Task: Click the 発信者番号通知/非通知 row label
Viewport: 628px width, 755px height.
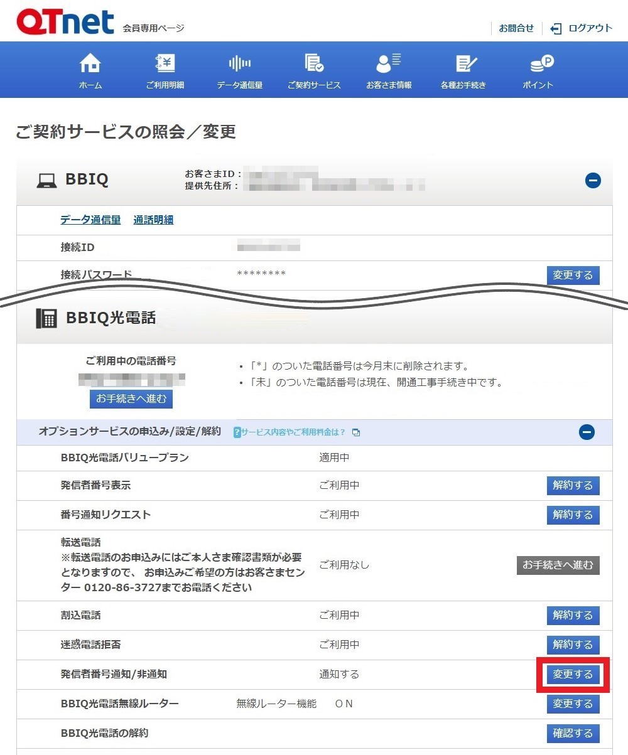Action: 114,675
